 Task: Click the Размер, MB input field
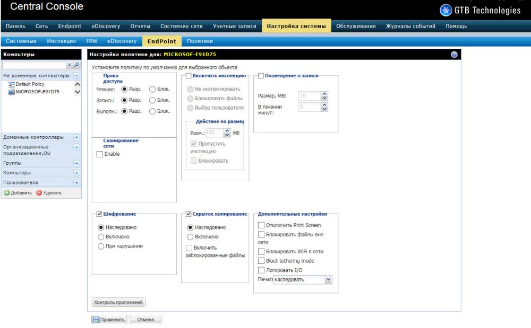click(x=310, y=96)
